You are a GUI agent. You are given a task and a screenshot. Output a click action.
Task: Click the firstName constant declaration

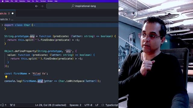(x=20, y=73)
